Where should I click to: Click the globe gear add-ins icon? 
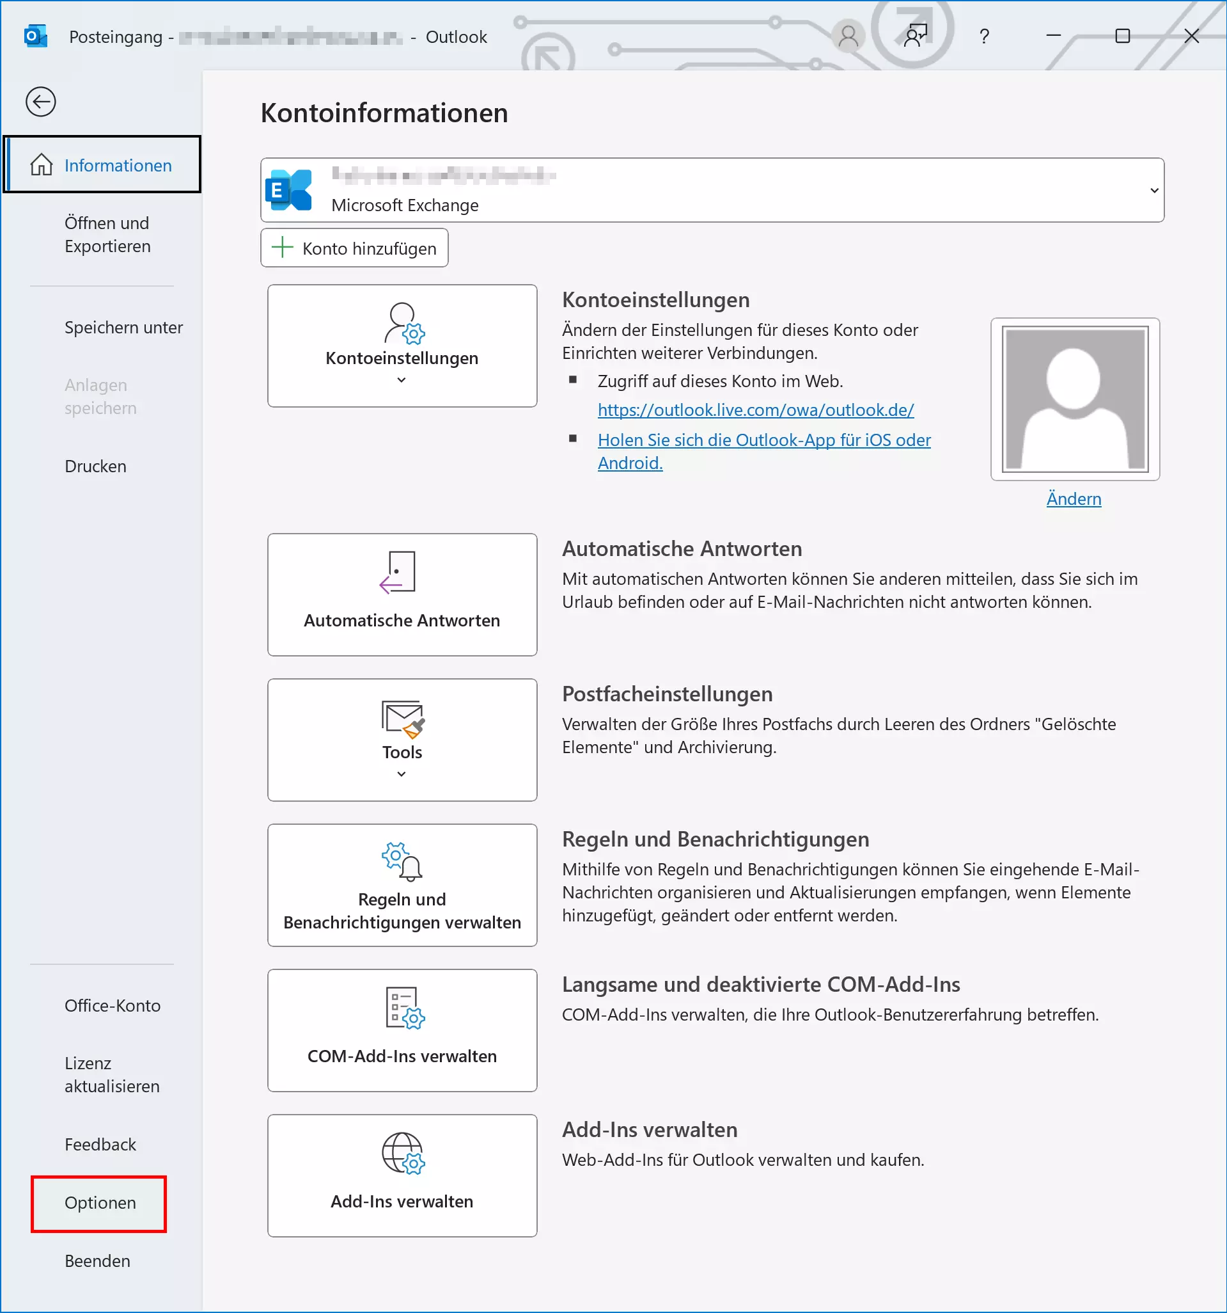403,1153
